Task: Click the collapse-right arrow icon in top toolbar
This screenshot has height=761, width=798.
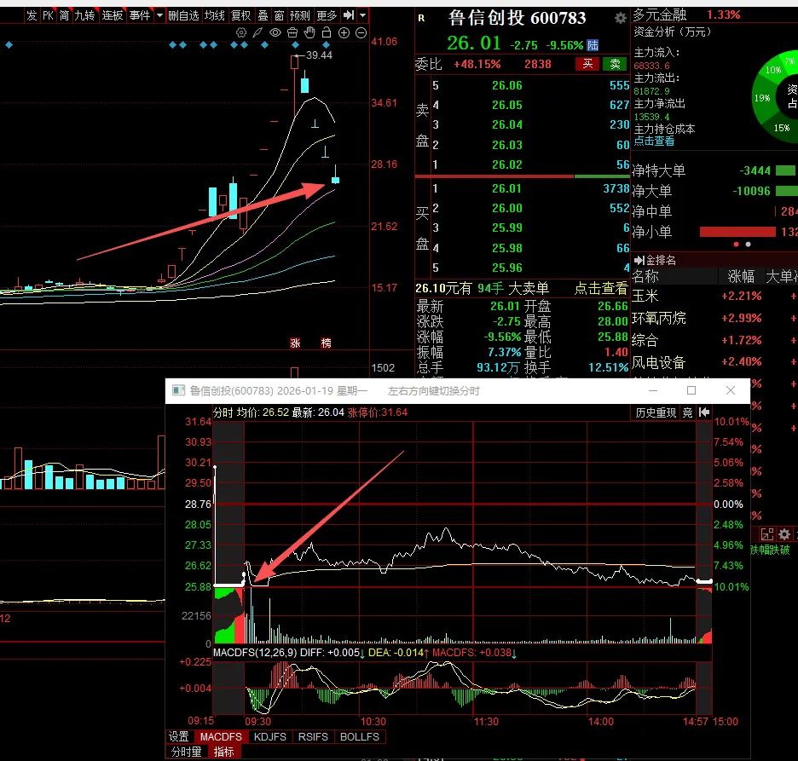Action: click(349, 15)
